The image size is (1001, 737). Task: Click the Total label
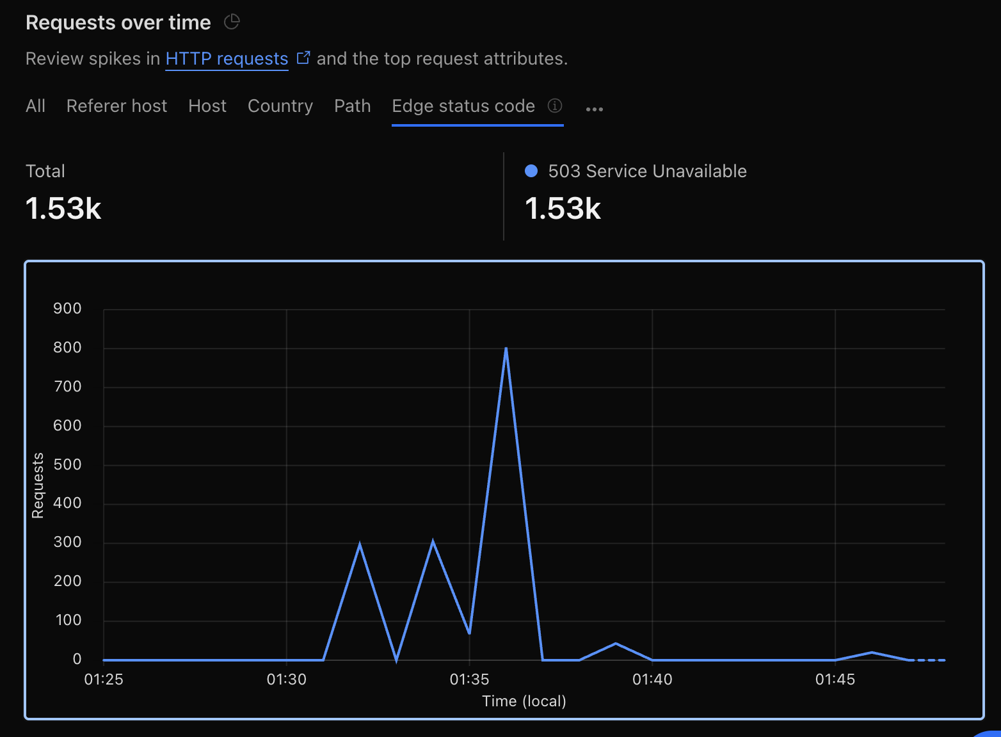(x=45, y=171)
